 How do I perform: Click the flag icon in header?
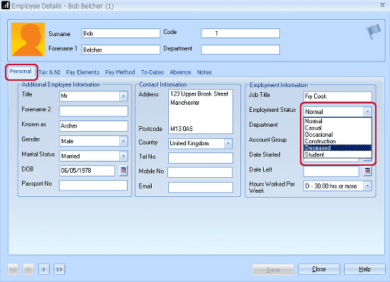coord(374,31)
